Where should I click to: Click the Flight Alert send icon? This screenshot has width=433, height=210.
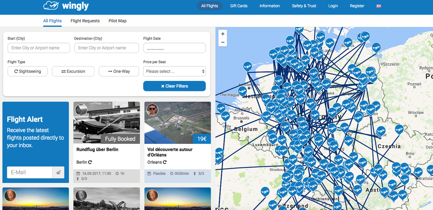(x=58, y=172)
